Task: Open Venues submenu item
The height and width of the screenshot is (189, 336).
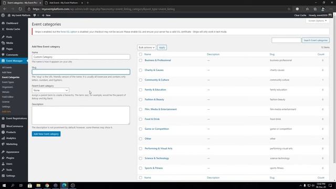Action: [x=6, y=92]
